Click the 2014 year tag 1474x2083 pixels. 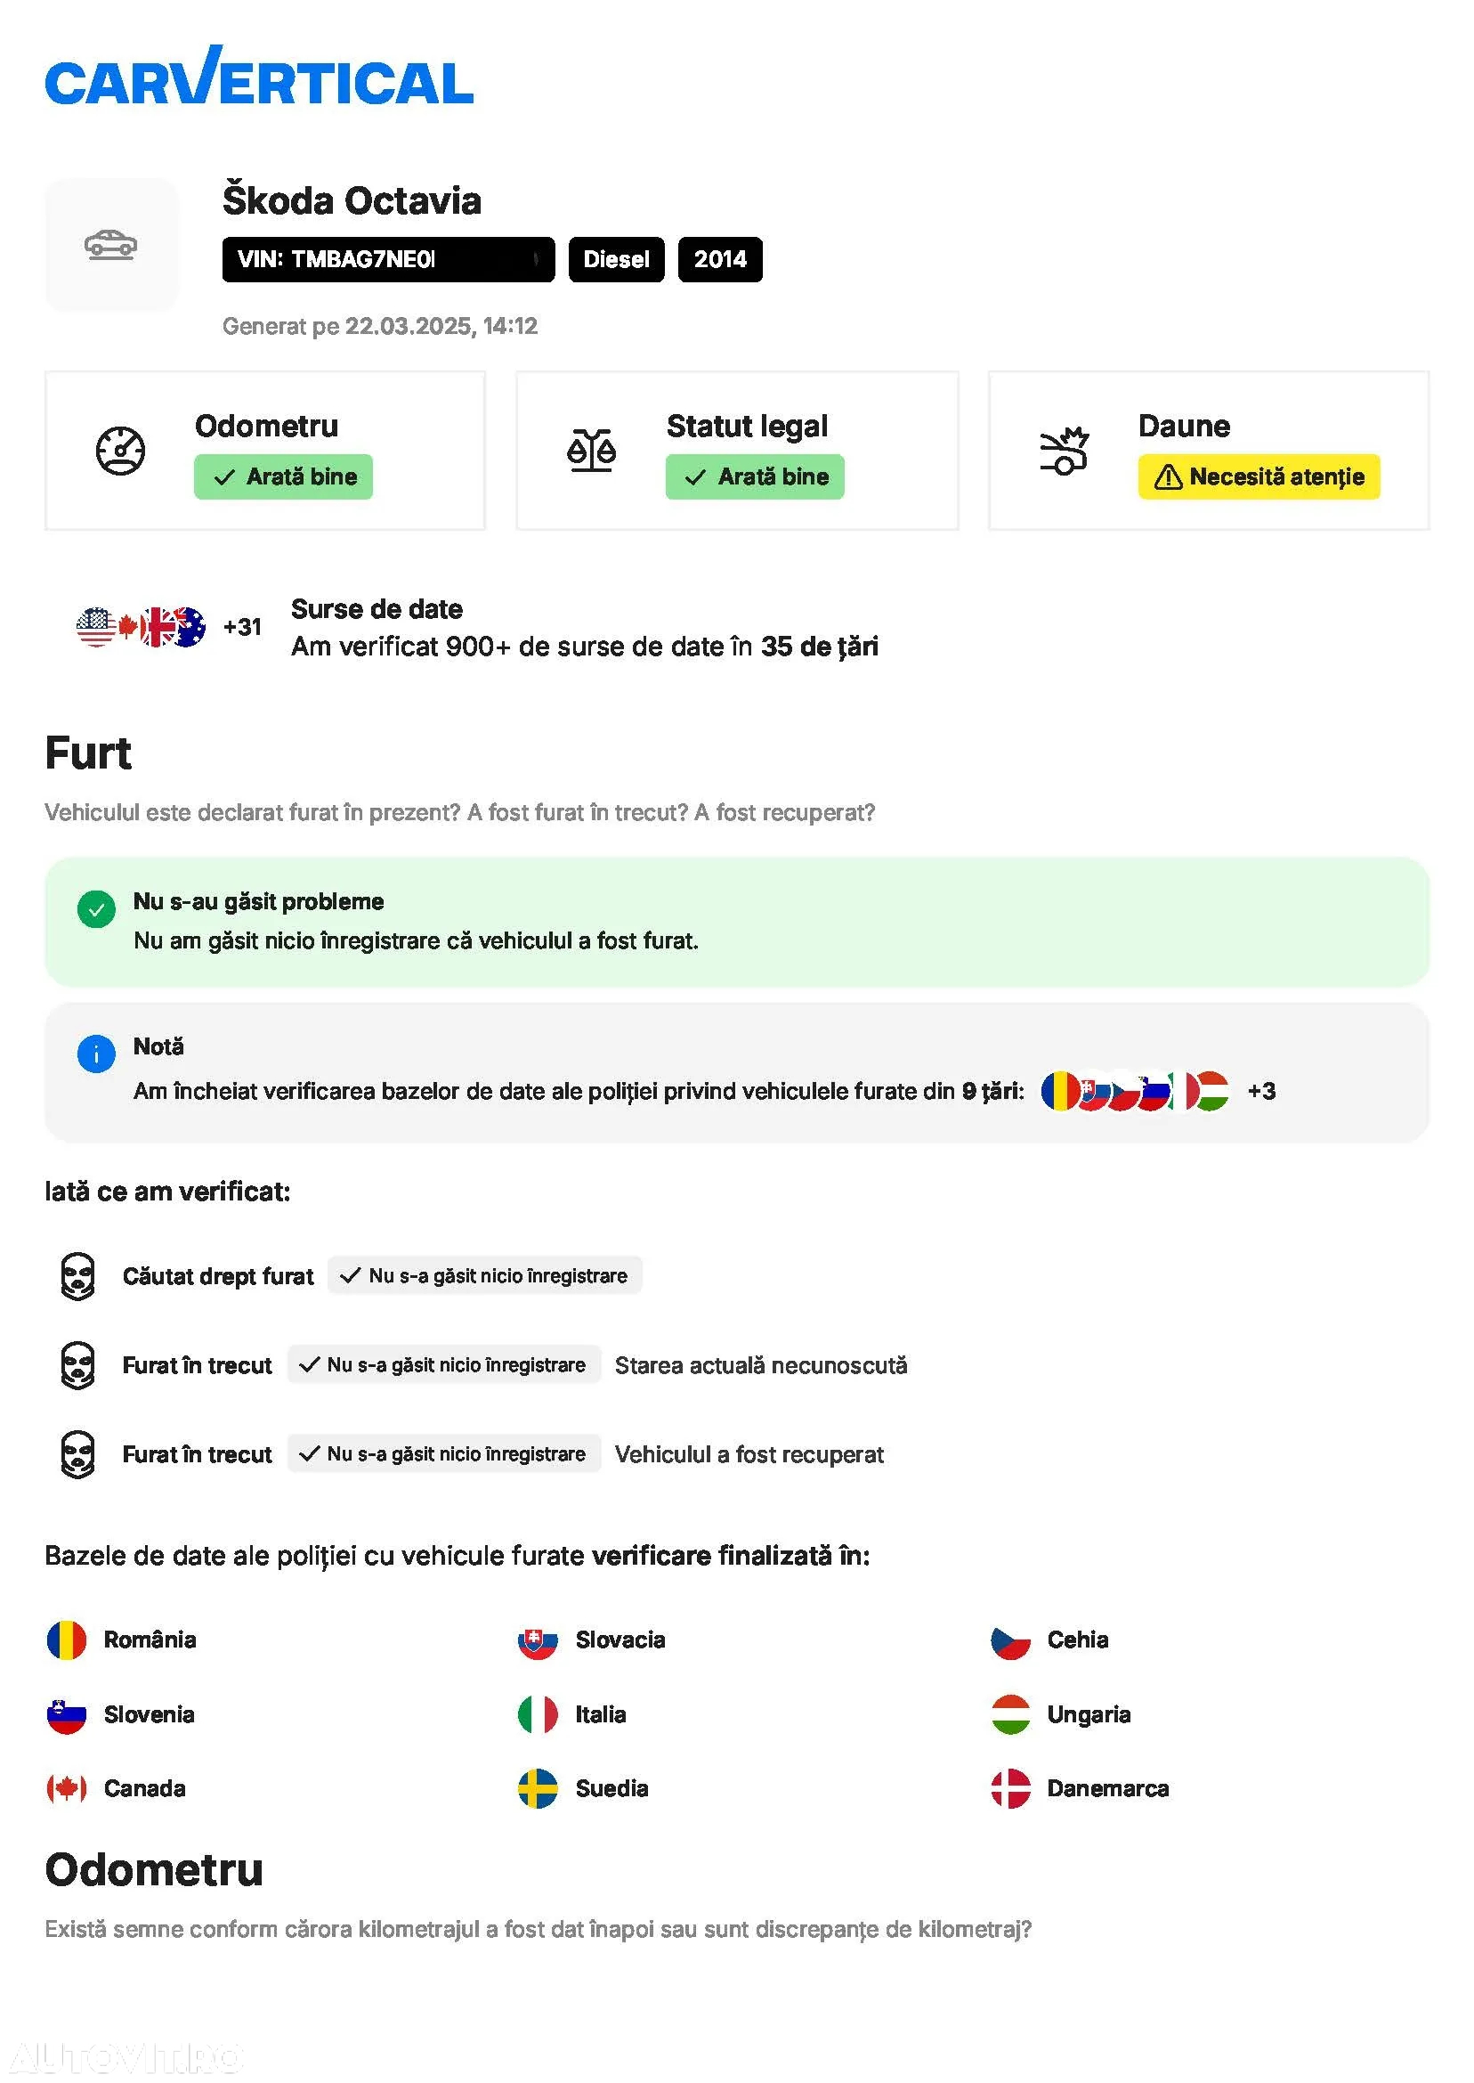[721, 260]
